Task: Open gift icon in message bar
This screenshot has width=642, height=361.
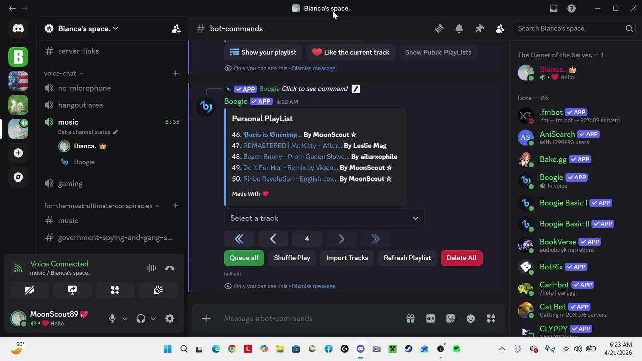Action: pos(410,319)
